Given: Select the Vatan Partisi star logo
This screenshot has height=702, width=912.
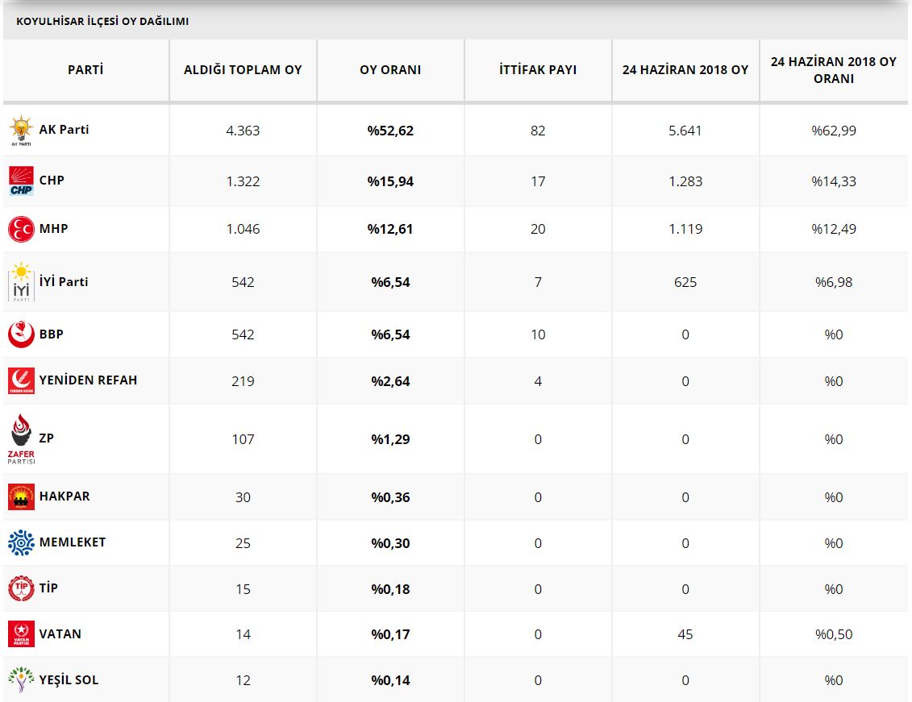Looking at the screenshot, I should click(21, 634).
